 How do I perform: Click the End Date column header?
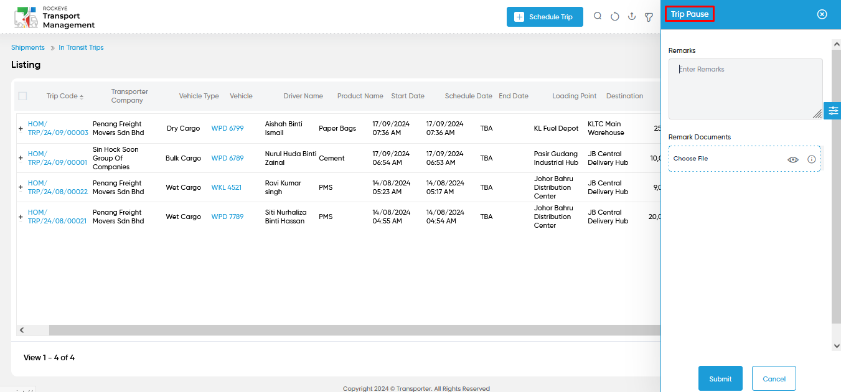514,96
